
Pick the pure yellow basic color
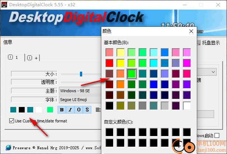(121, 63)
